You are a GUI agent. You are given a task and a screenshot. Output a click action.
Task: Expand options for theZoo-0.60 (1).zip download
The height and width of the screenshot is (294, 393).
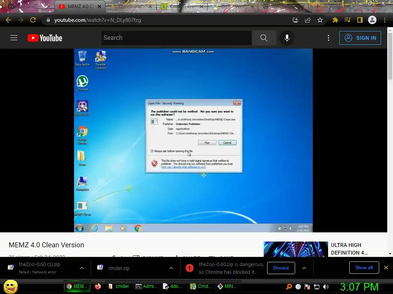click(82, 268)
